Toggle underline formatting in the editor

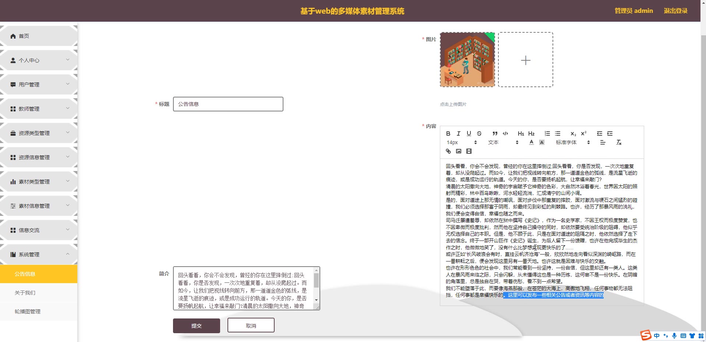(469, 133)
